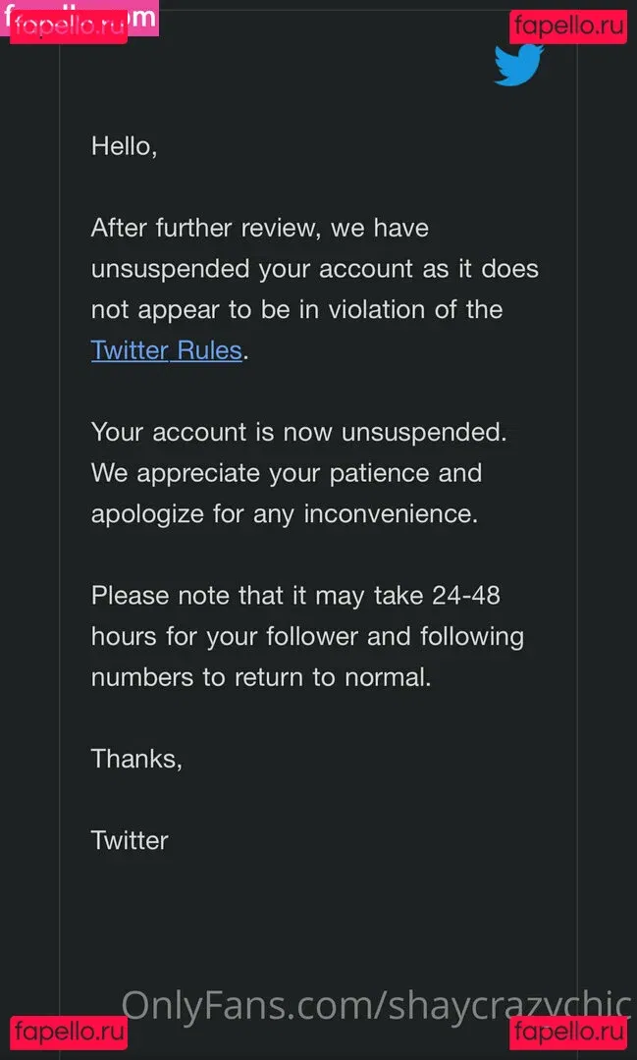Image resolution: width=637 pixels, height=1060 pixels.
Task: Open the Twitter Rules link
Action: click(x=166, y=350)
